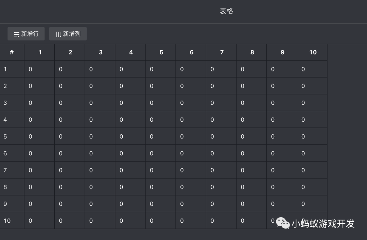The image size is (367, 240).
Task: Click the cell in row 9, column 9
Action: [282, 204]
